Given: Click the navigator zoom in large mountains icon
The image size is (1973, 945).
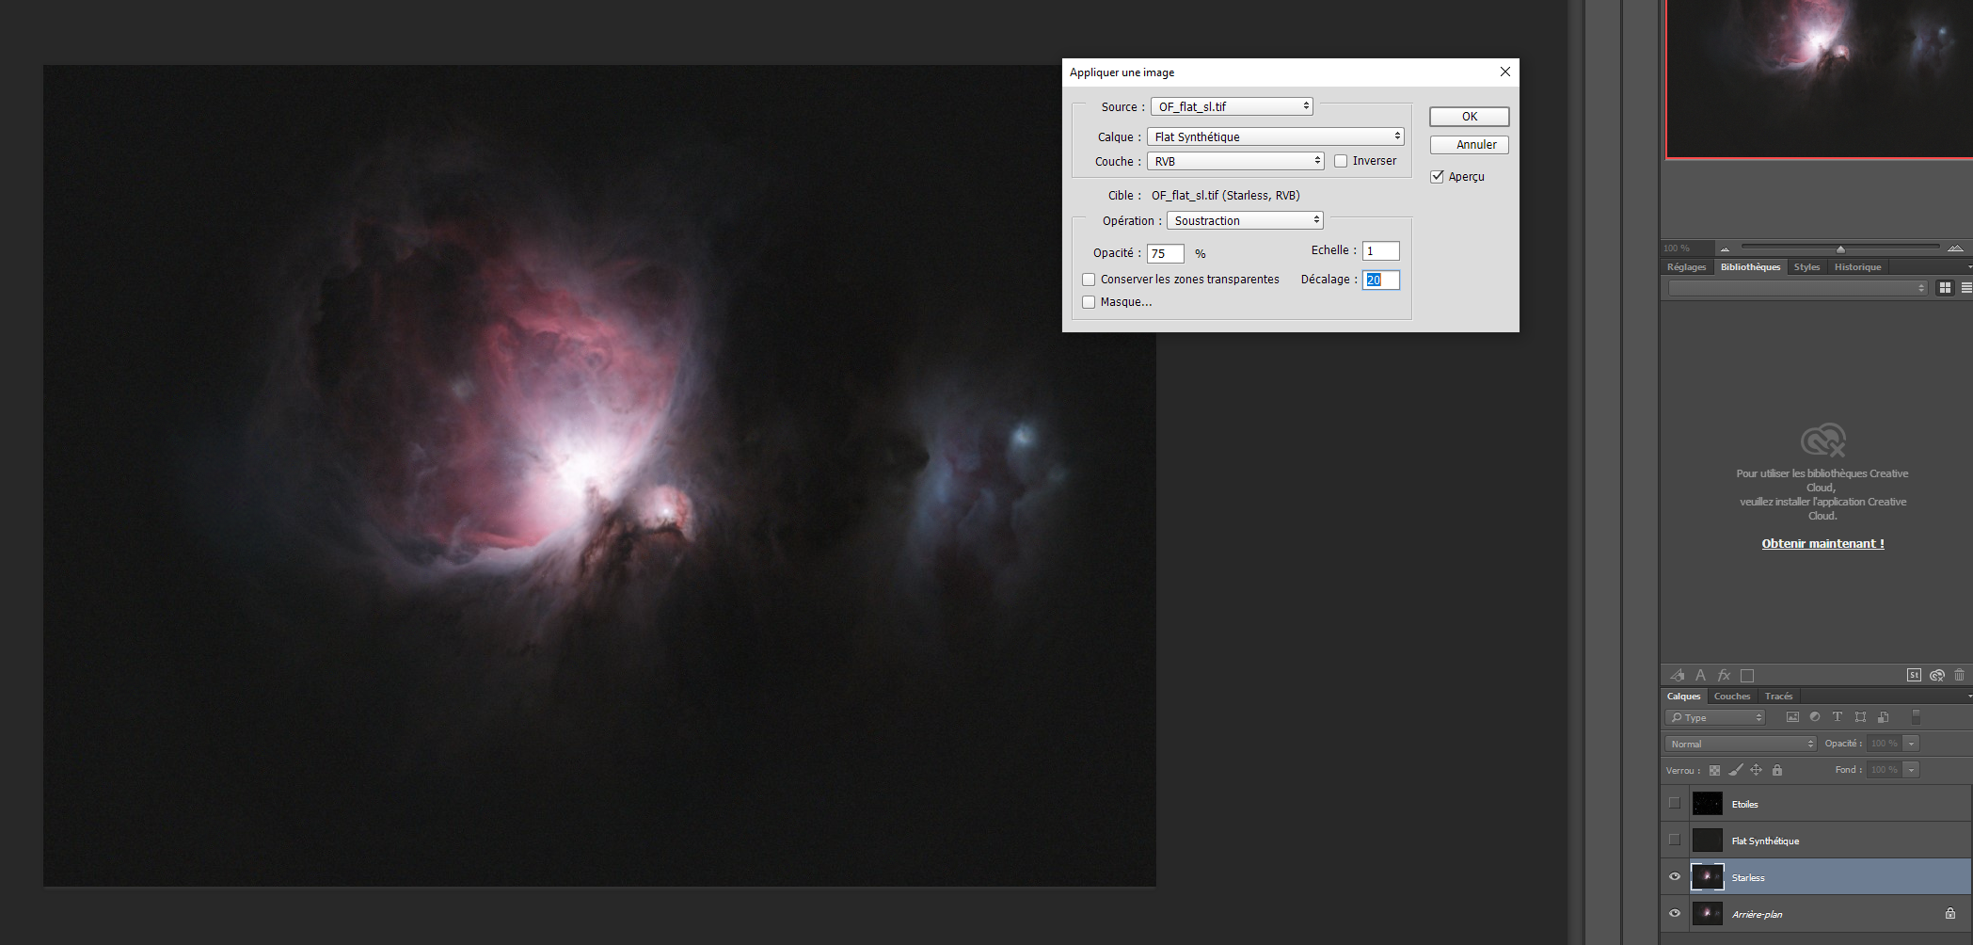Looking at the screenshot, I should [1955, 248].
